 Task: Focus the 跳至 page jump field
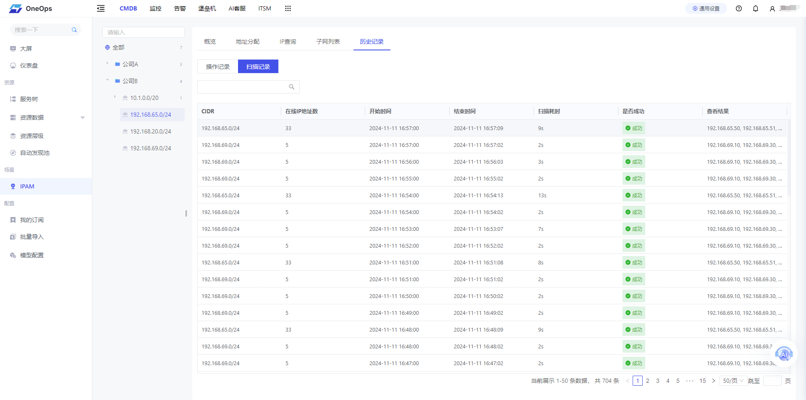(772, 381)
